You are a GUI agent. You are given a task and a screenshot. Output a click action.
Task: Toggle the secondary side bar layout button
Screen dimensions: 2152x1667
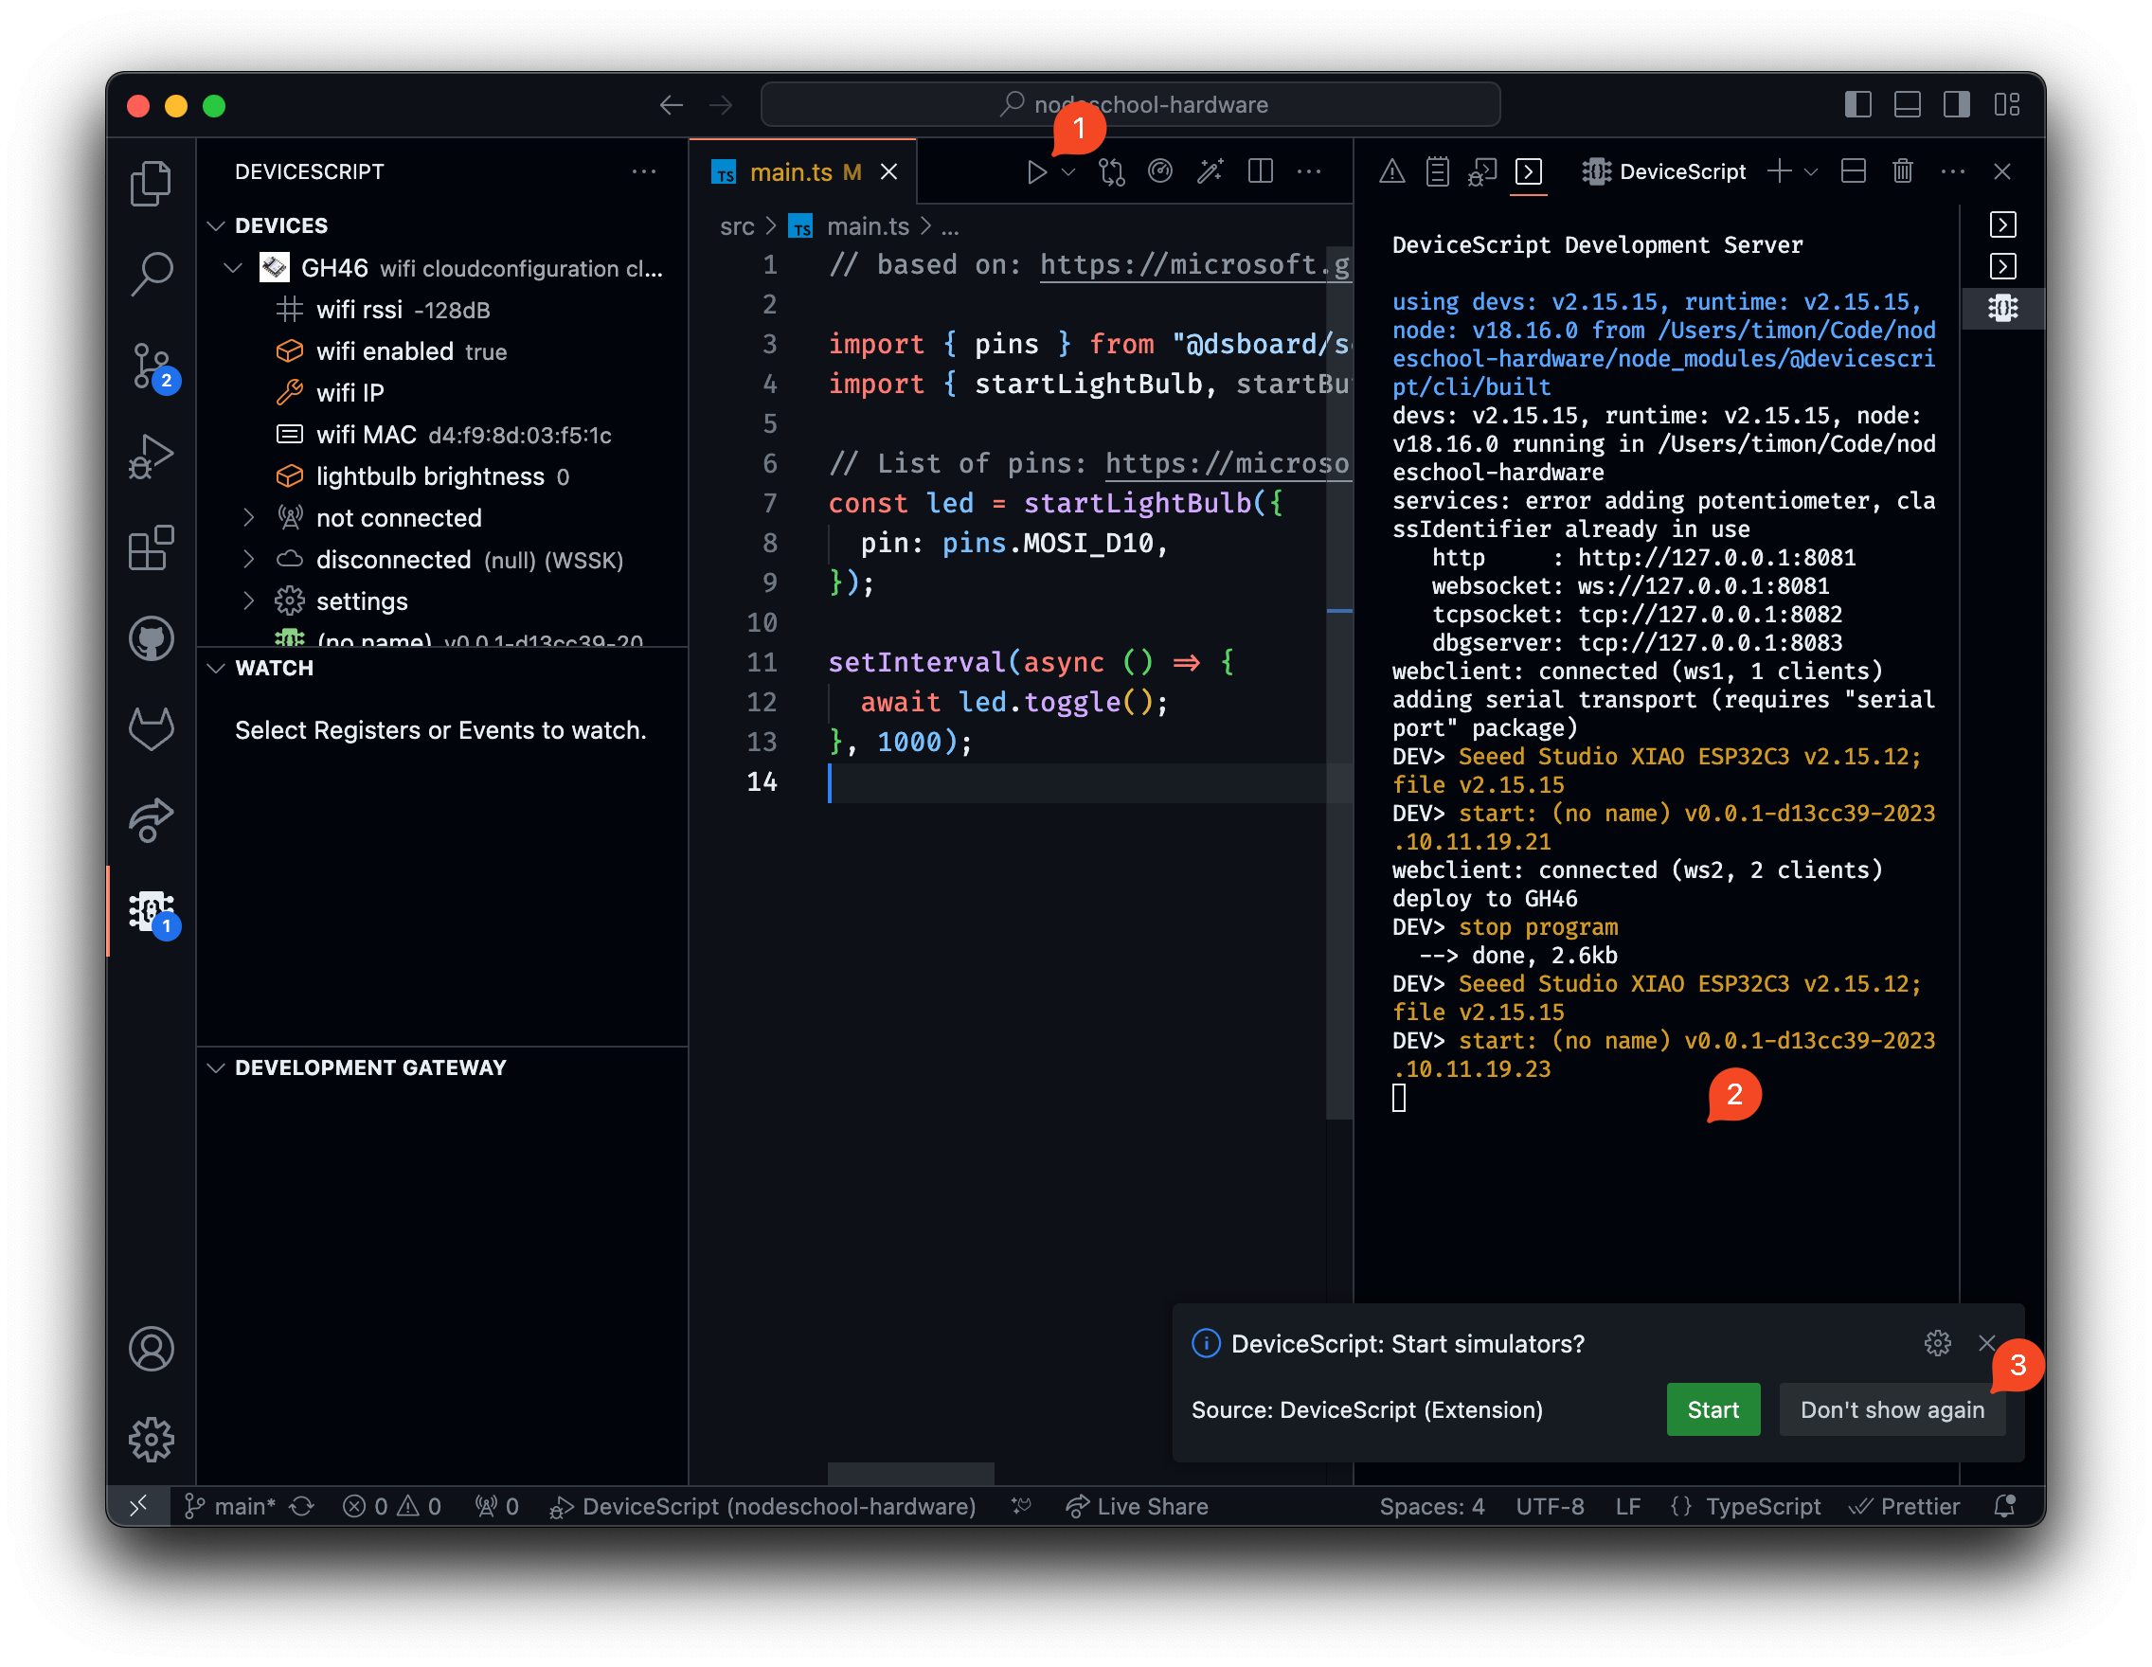pos(1956,104)
